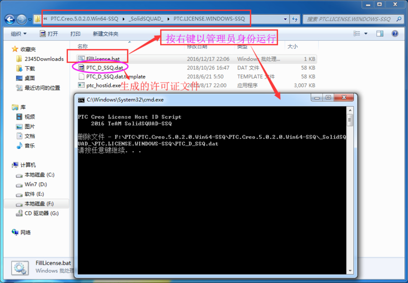
Task: Click the FillLicense.bat file icon
Action: tap(82, 59)
